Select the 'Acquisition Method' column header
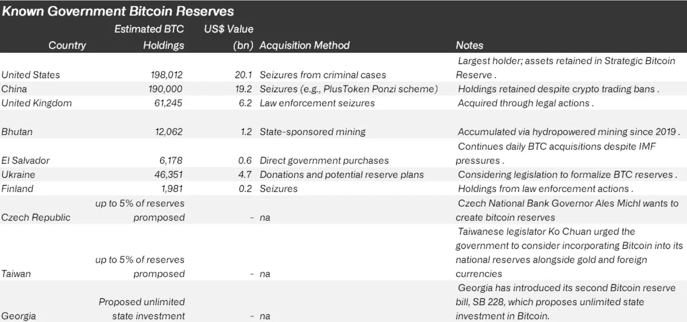The image size is (687, 322). [x=304, y=45]
